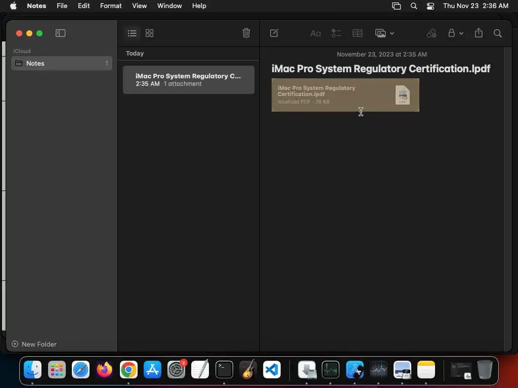The width and height of the screenshot is (518, 388).
Task: Insert a checklist
Action: (336, 33)
